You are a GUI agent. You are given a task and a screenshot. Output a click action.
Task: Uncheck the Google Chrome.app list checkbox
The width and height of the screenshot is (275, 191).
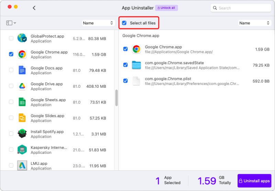pyautogui.click(x=11, y=54)
